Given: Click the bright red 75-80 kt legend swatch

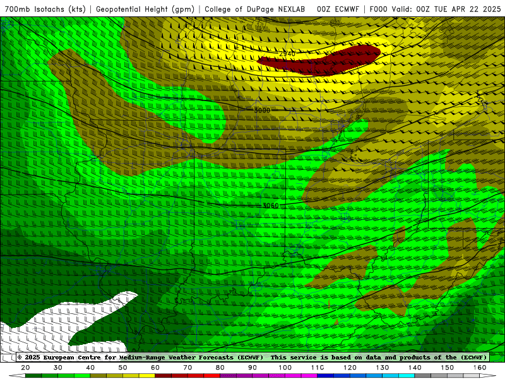Looking at the screenshot, I should 212,376.
